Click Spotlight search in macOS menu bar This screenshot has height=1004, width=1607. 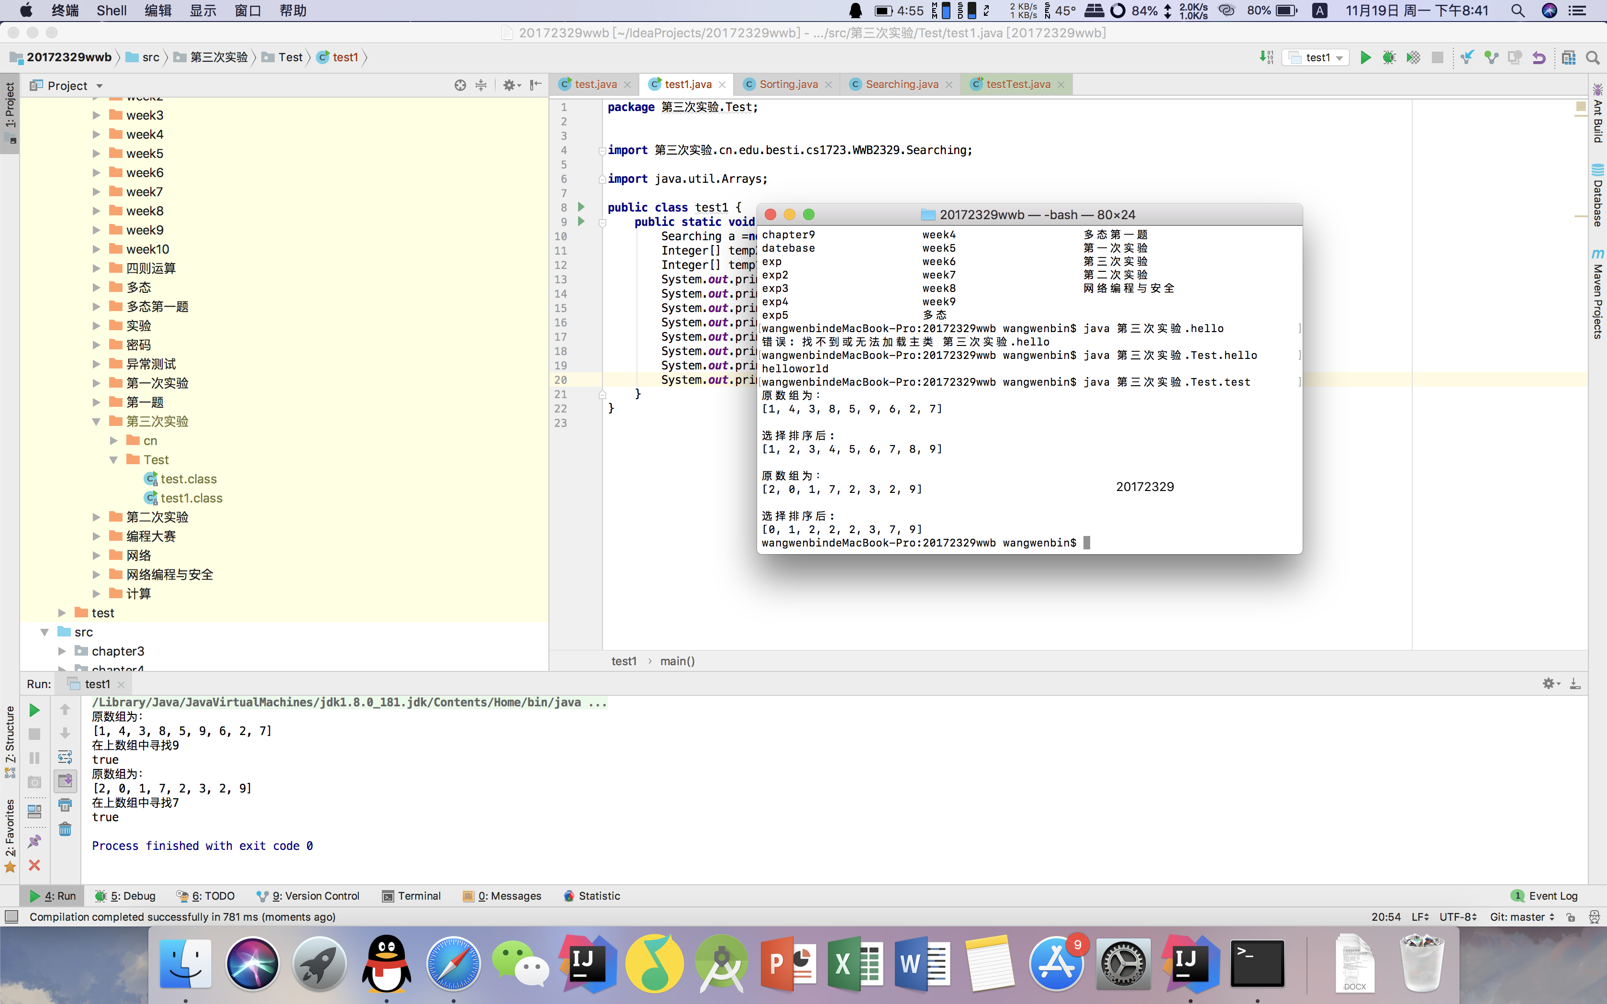click(x=1518, y=11)
